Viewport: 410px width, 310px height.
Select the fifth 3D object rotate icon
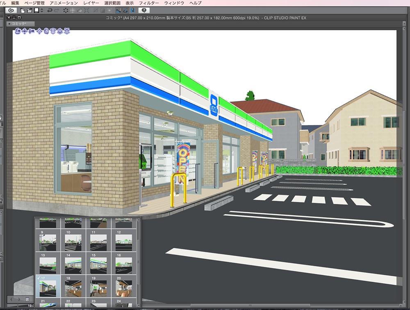pos(46,32)
